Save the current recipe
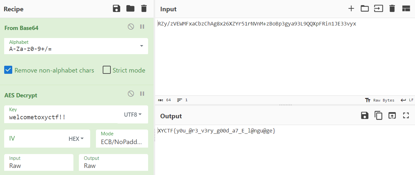This screenshot has height=175, width=415. pos(117,9)
